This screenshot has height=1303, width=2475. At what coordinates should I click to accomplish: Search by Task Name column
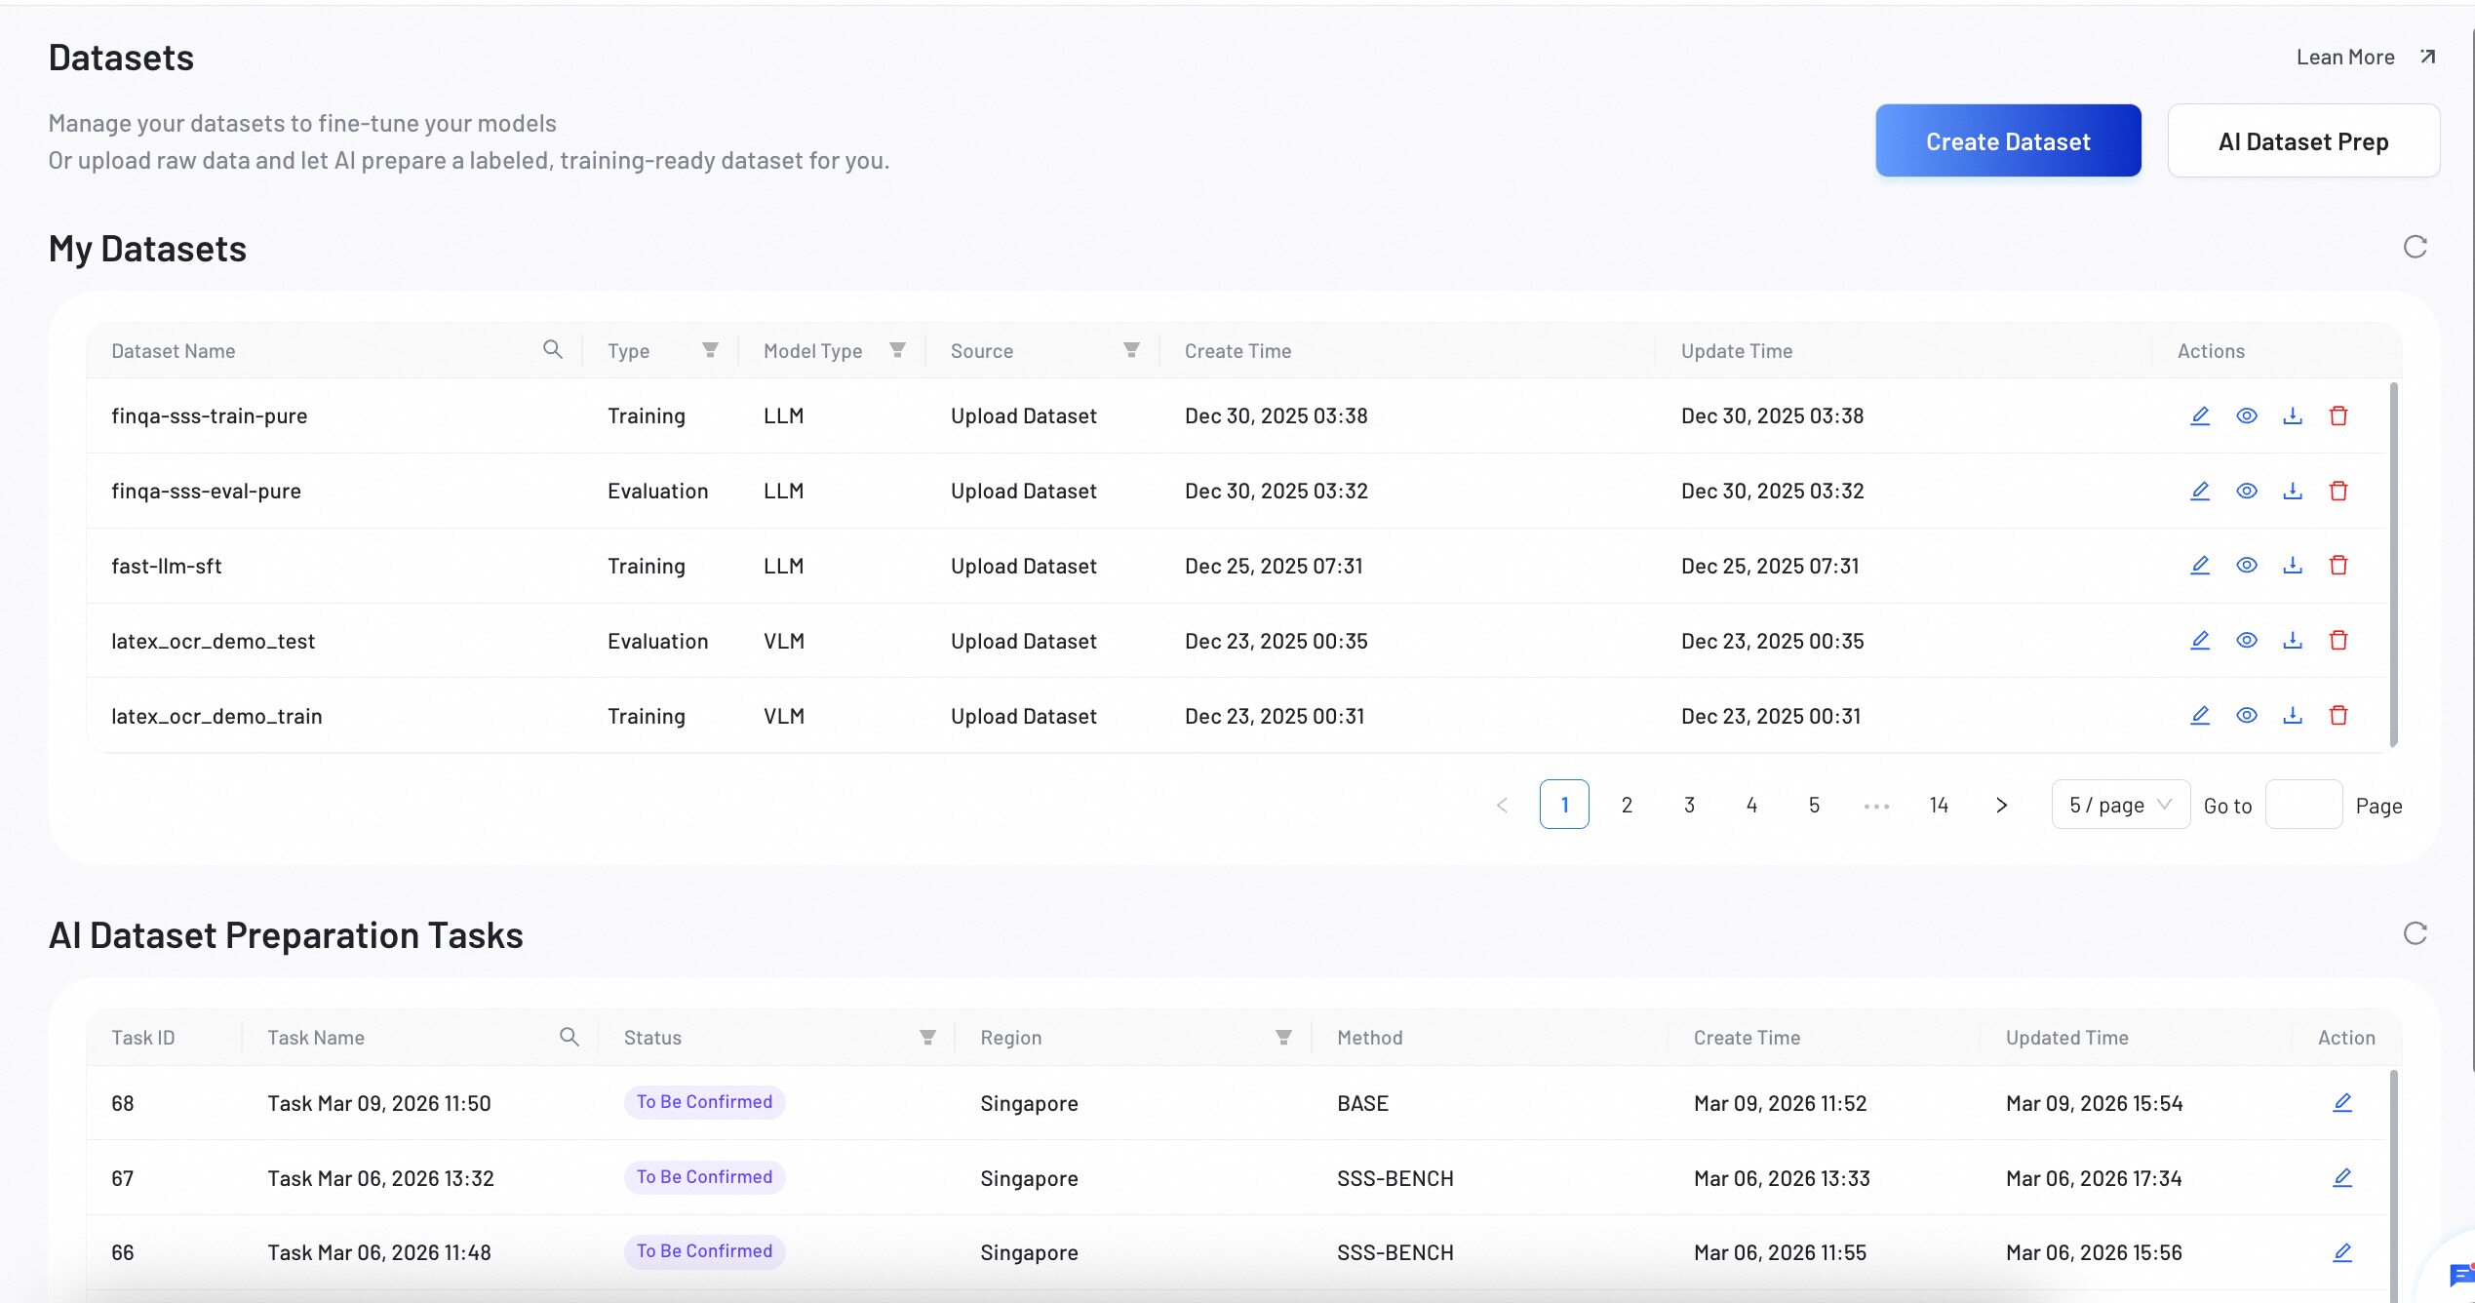pyautogui.click(x=570, y=1037)
